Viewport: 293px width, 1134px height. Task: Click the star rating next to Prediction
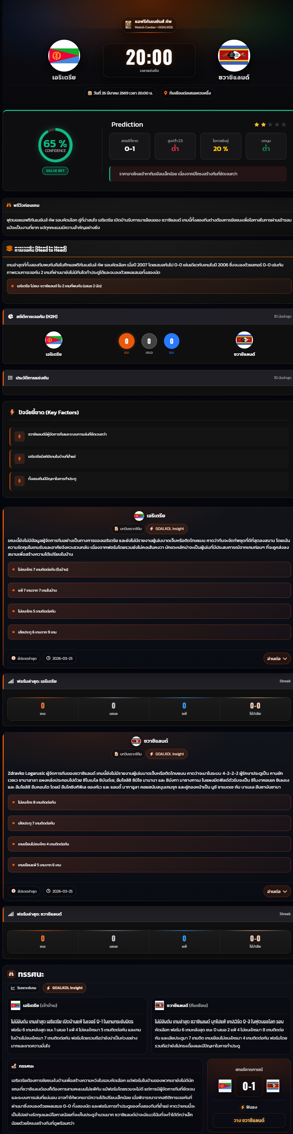coord(270,125)
